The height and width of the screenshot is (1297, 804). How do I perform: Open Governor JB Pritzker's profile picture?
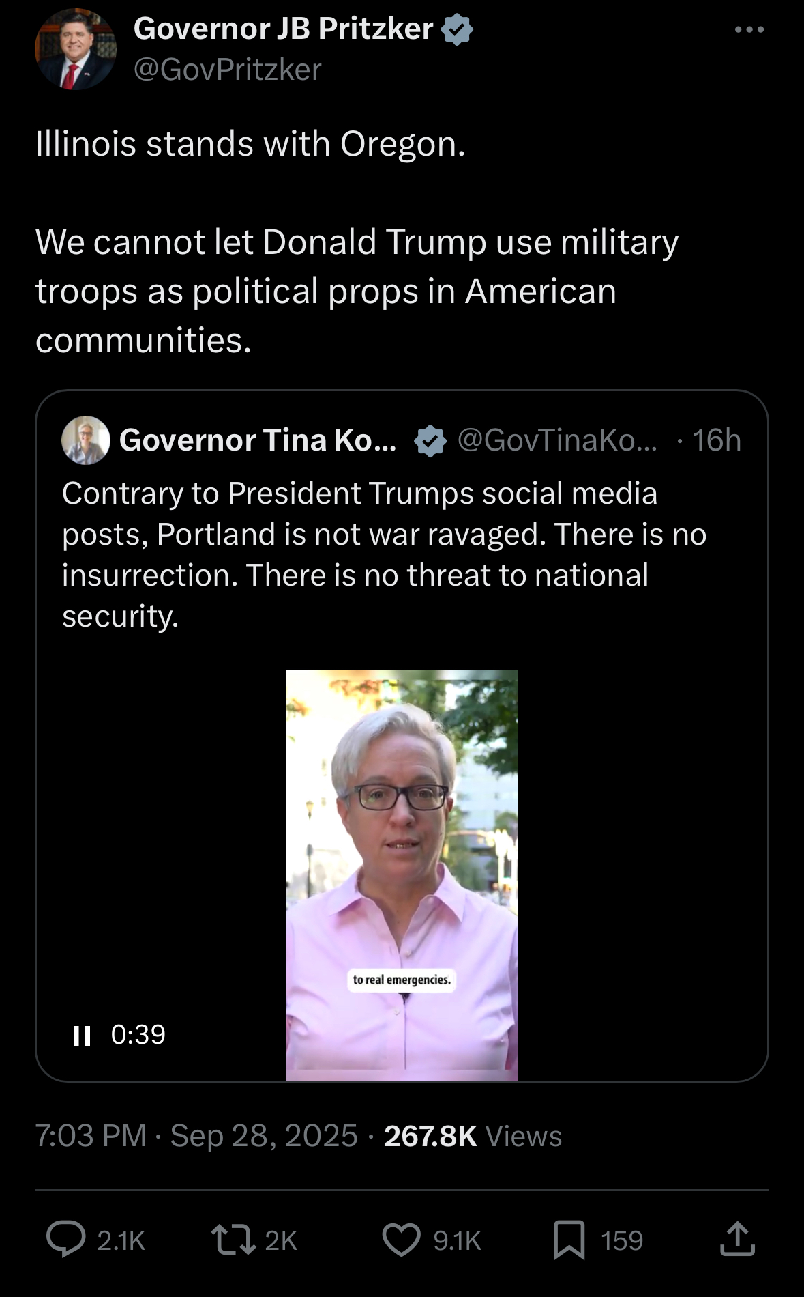pyautogui.click(x=75, y=49)
